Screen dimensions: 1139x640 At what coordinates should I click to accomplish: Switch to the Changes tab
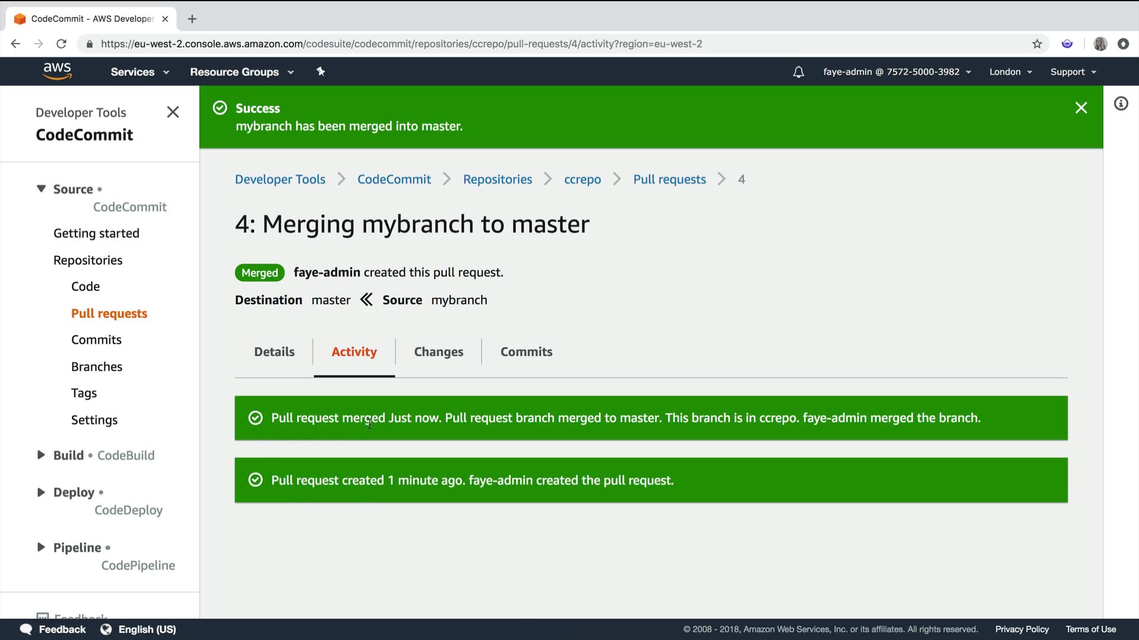(x=438, y=351)
